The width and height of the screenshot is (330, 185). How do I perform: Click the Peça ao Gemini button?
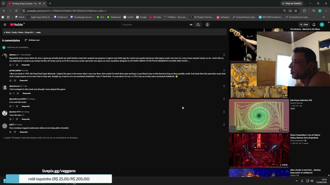coord(292,3)
